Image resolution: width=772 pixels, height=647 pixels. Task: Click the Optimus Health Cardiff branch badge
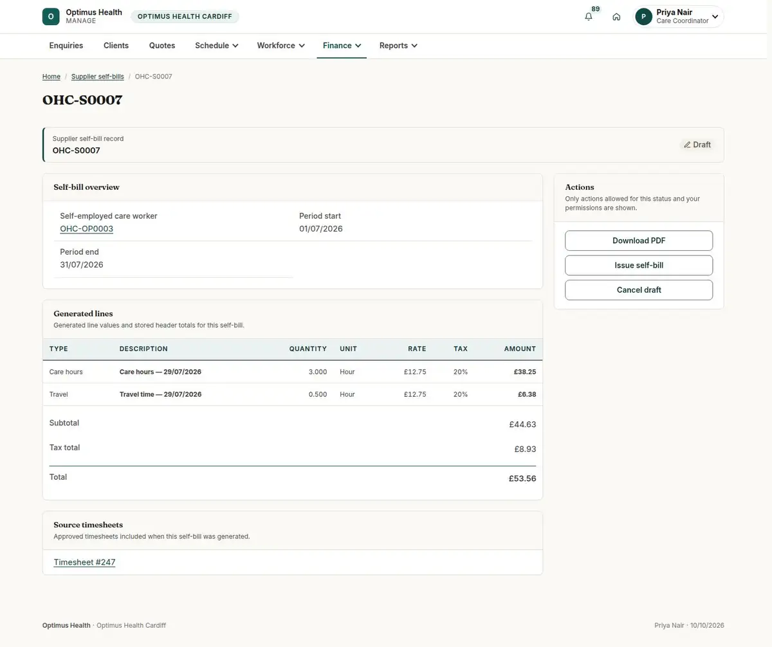(185, 17)
